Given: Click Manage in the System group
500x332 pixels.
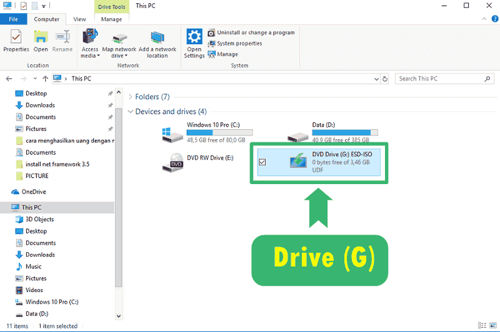Looking at the screenshot, I should click(x=223, y=54).
